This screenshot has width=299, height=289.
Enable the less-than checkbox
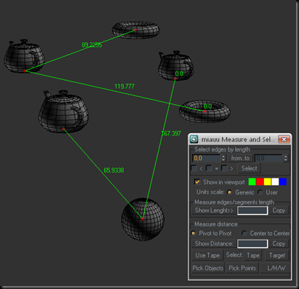pos(194,168)
